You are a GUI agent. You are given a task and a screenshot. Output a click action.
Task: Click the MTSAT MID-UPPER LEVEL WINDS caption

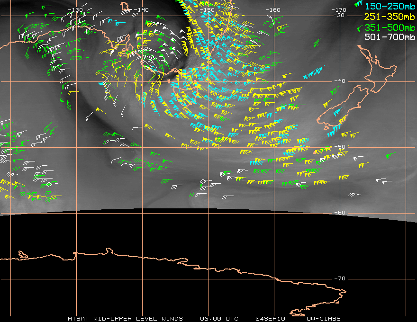coord(125,319)
